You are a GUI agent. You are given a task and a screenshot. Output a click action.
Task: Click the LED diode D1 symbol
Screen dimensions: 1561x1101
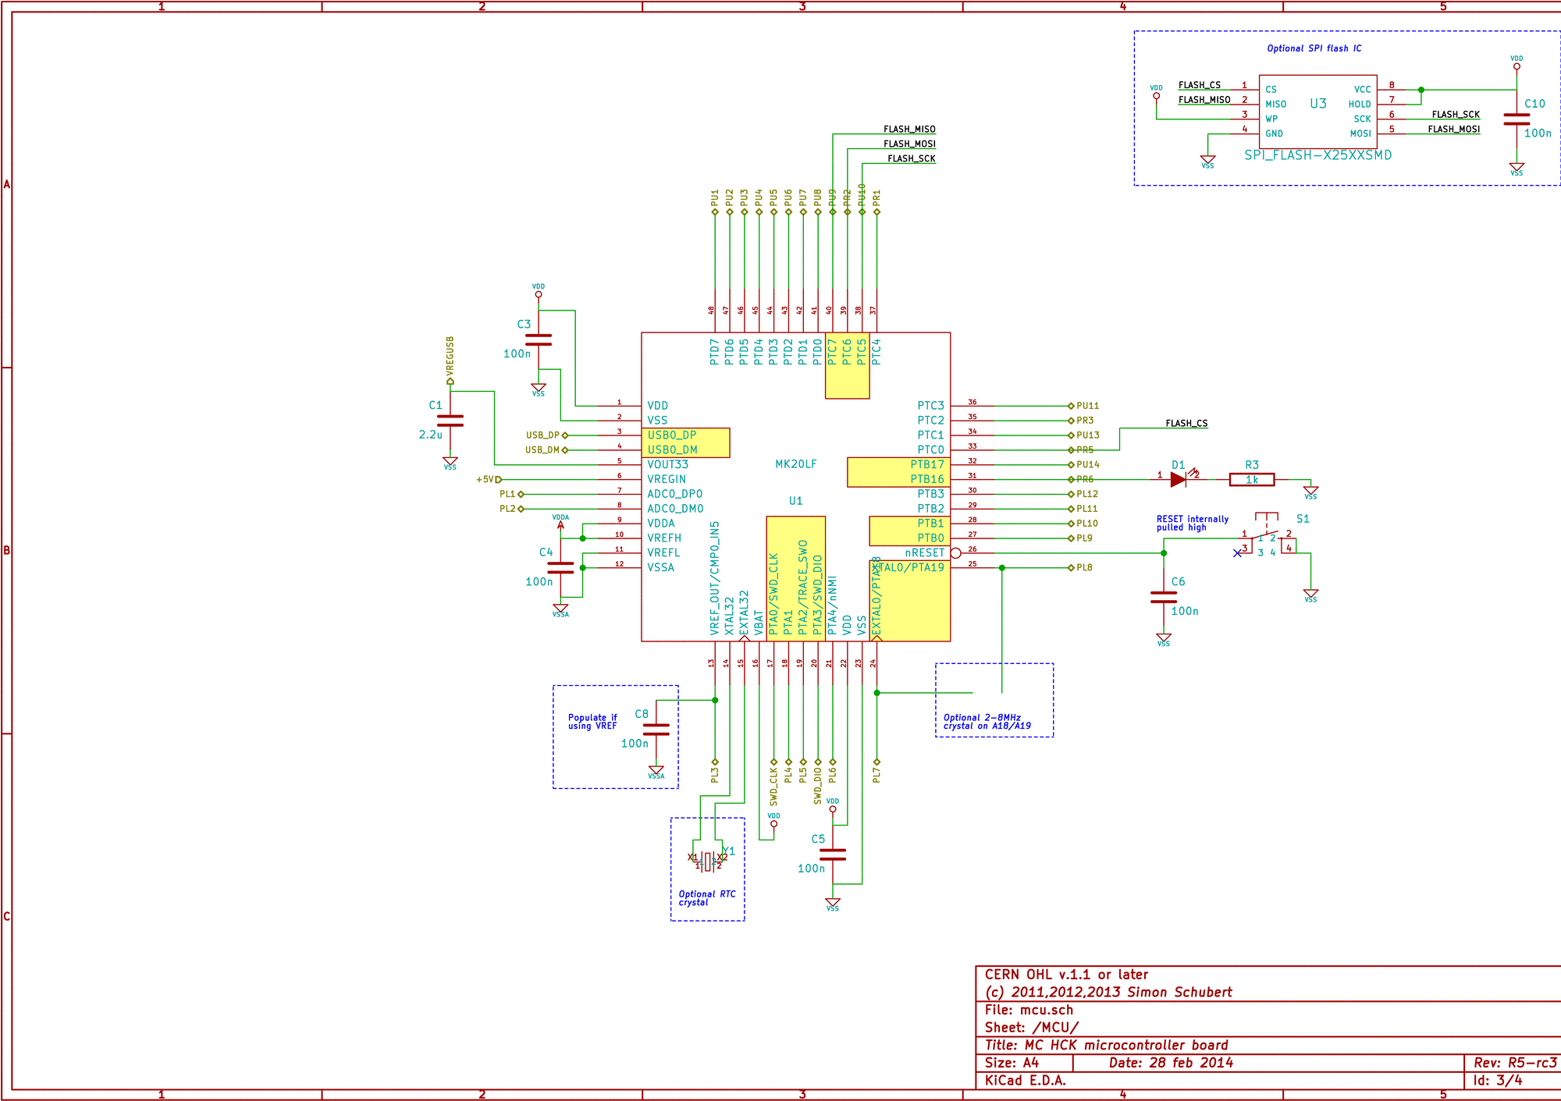(x=1179, y=479)
